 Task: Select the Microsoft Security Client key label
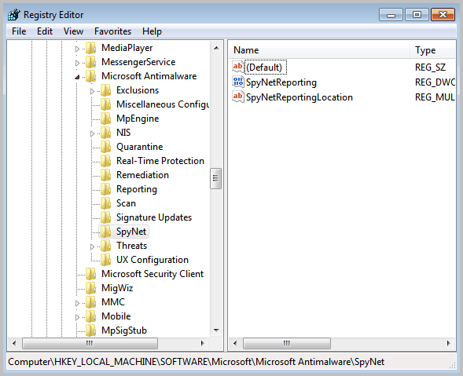152,274
